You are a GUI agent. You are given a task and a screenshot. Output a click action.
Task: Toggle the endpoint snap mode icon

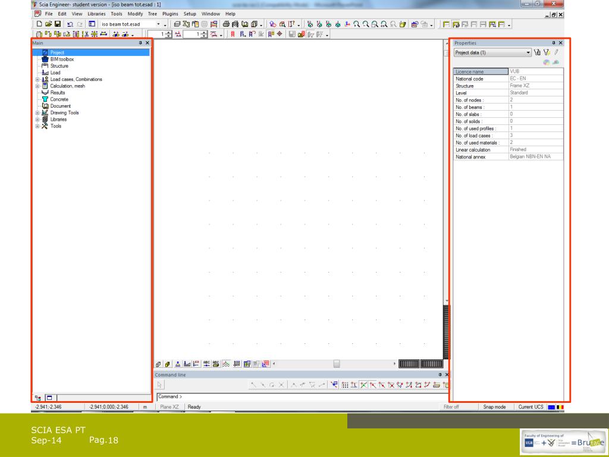click(372, 385)
